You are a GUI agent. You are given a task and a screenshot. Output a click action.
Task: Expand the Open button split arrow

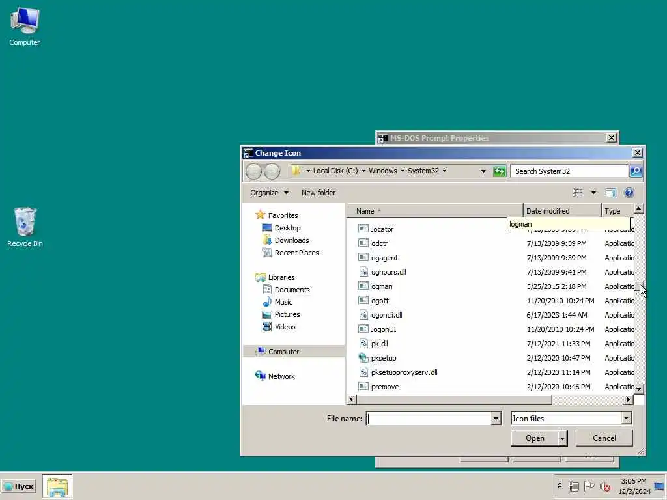[x=562, y=438]
